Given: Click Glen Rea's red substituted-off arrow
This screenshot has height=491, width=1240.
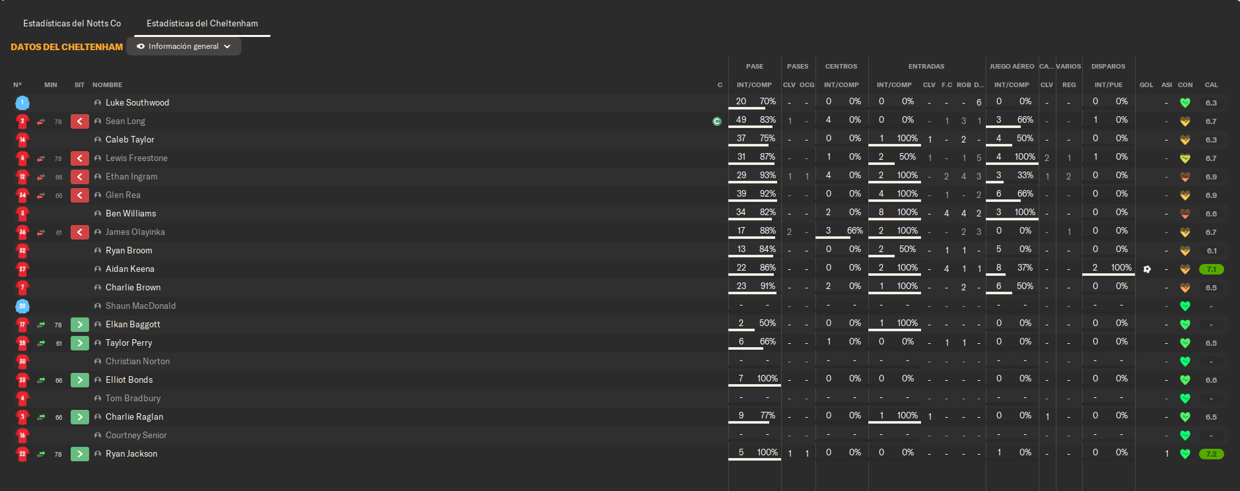Looking at the screenshot, I should [80, 195].
